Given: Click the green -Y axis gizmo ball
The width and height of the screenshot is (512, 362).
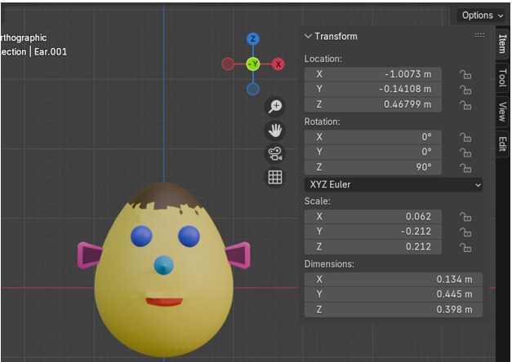Looking at the screenshot, I should coord(253,64).
